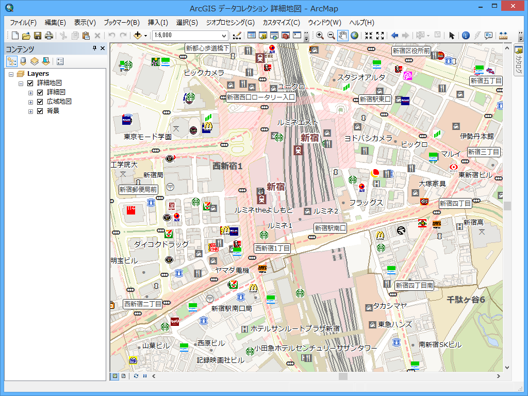Screen dimensions: 528x396
Task: Open an existing map document
Action: (26, 36)
